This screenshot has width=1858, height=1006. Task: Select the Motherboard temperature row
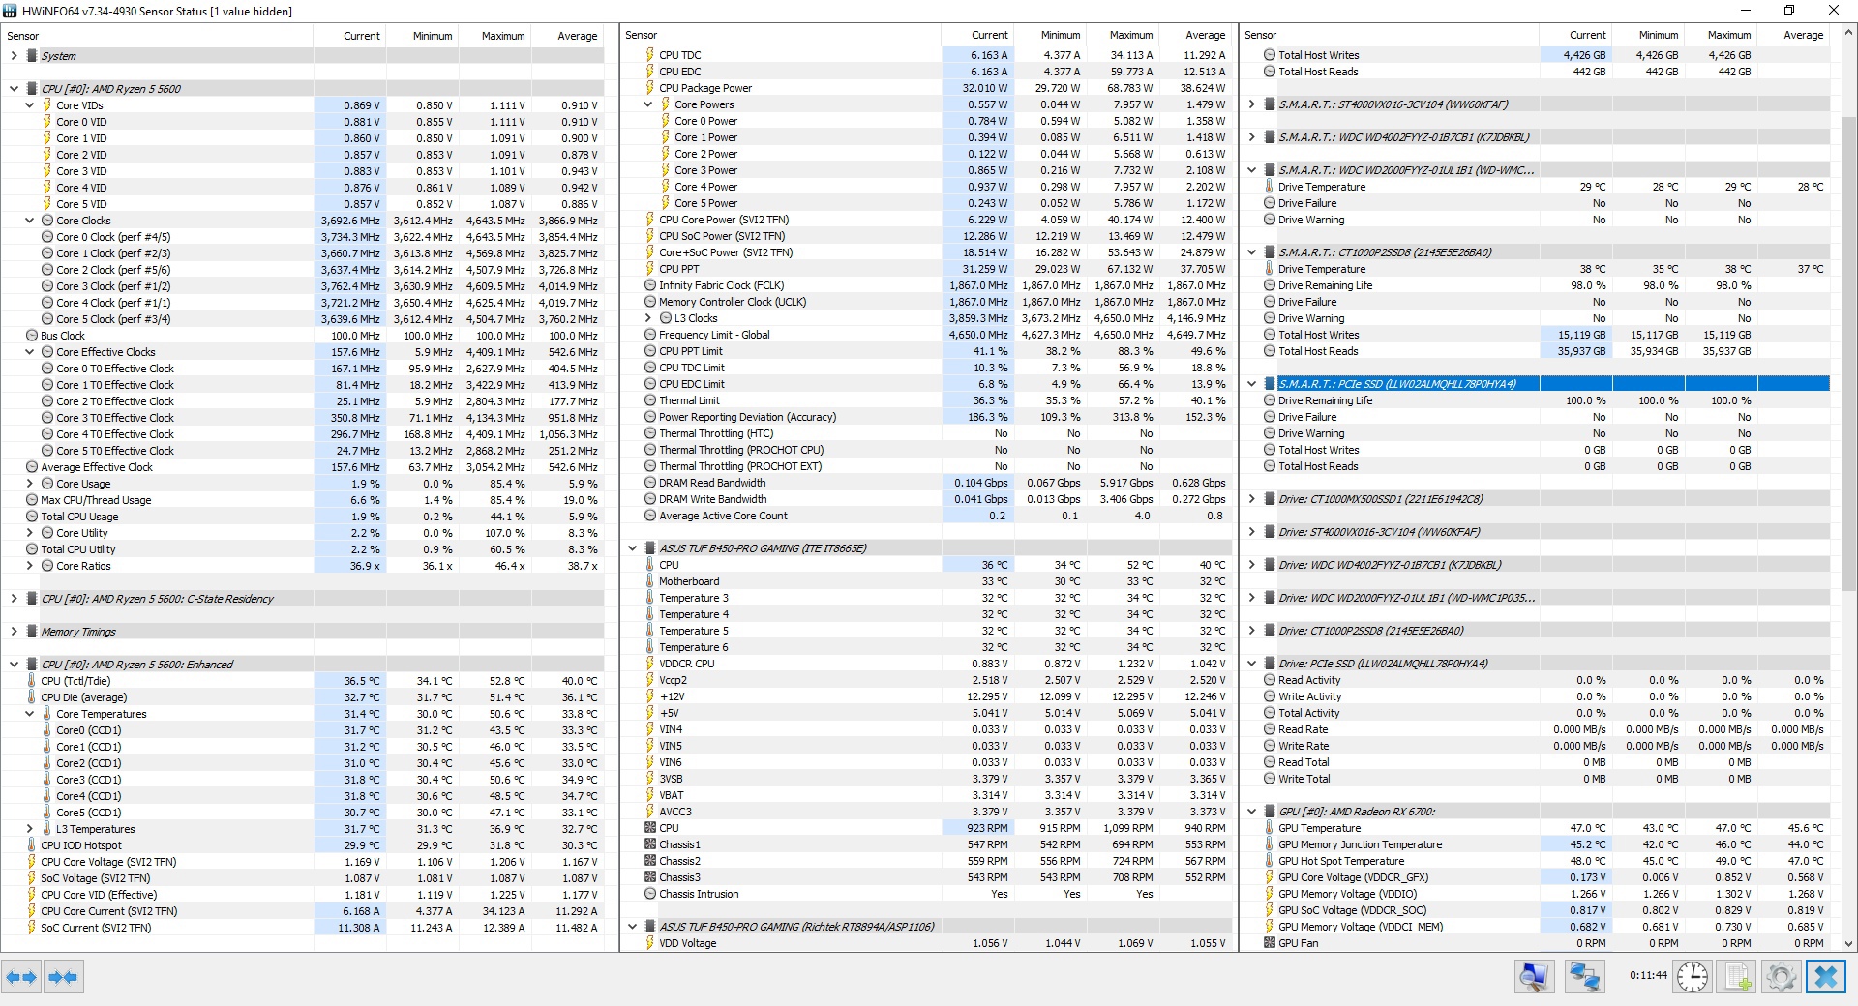click(x=926, y=581)
